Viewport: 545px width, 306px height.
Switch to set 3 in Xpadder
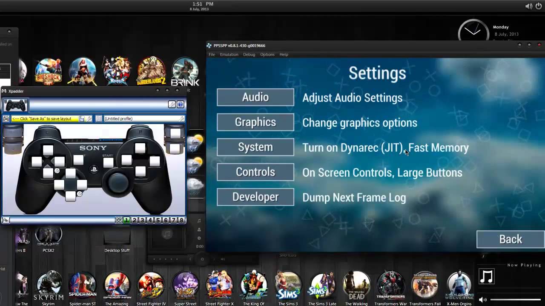(142, 220)
